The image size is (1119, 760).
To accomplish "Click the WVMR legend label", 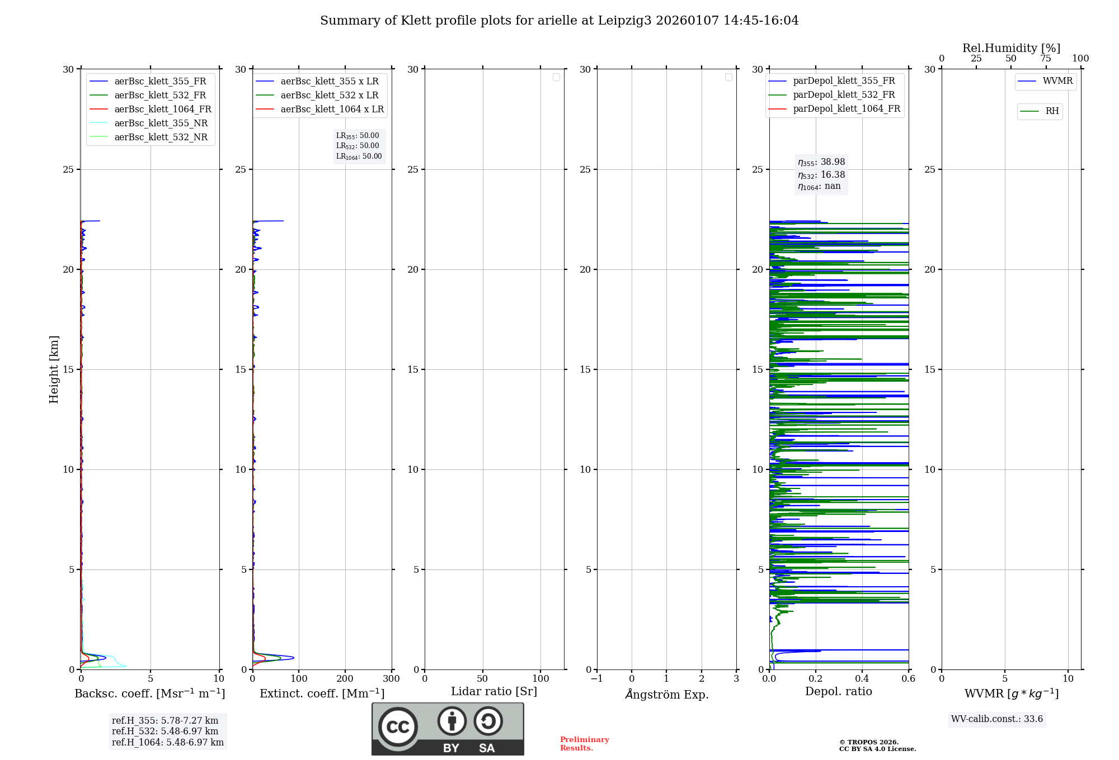I will tap(1057, 81).
